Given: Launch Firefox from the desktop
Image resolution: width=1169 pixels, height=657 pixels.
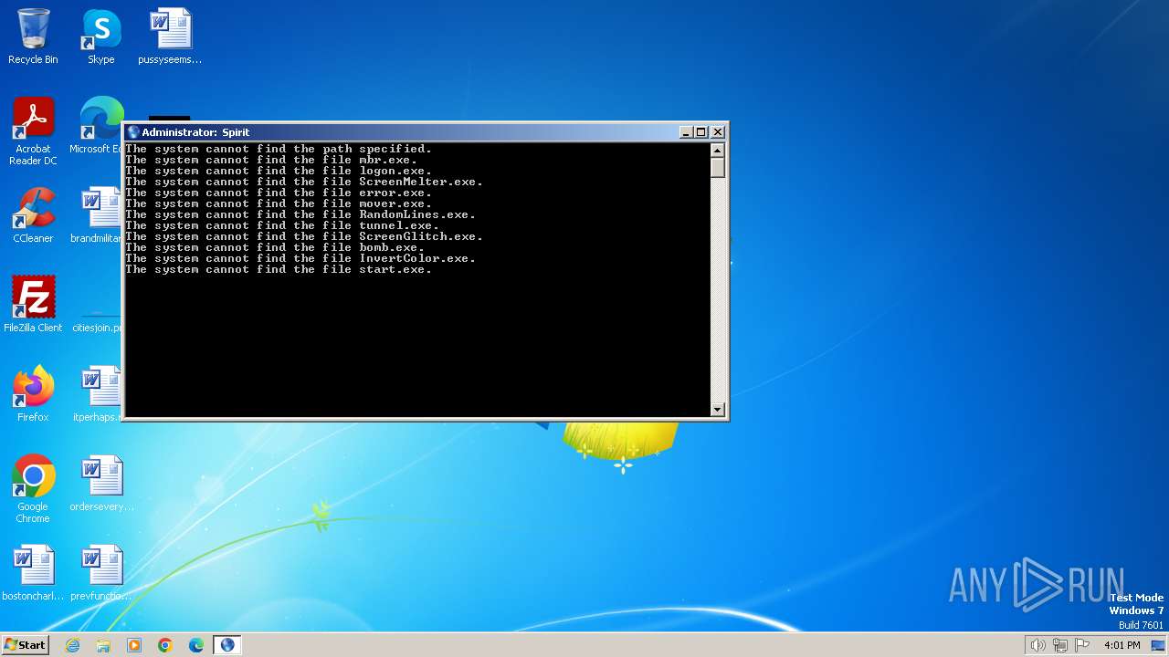Looking at the screenshot, I should click(33, 394).
